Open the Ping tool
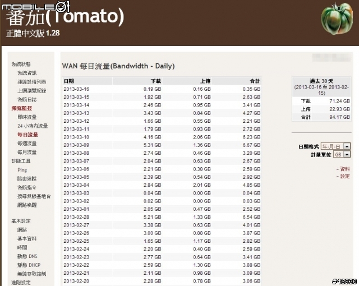 [x=22, y=170]
